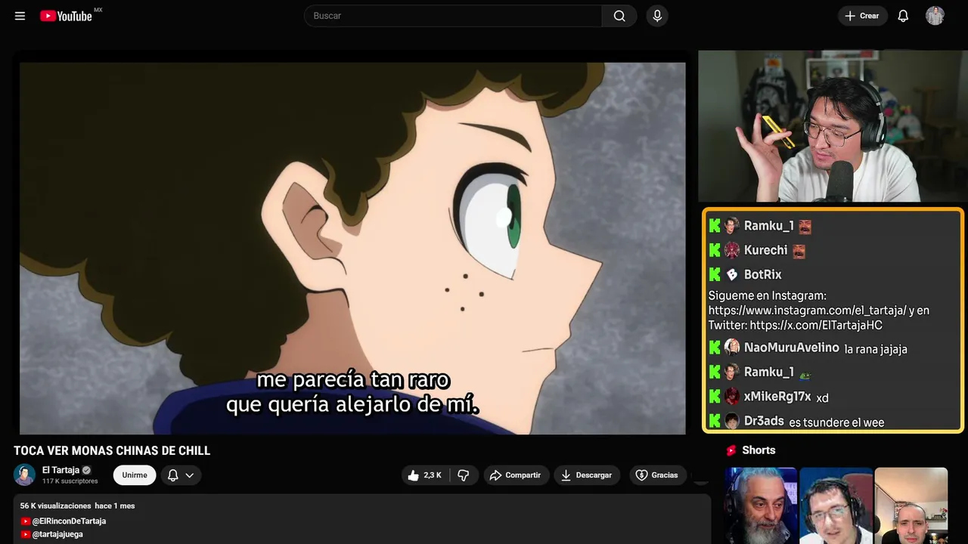Click the streamer webcam feed

point(833,126)
